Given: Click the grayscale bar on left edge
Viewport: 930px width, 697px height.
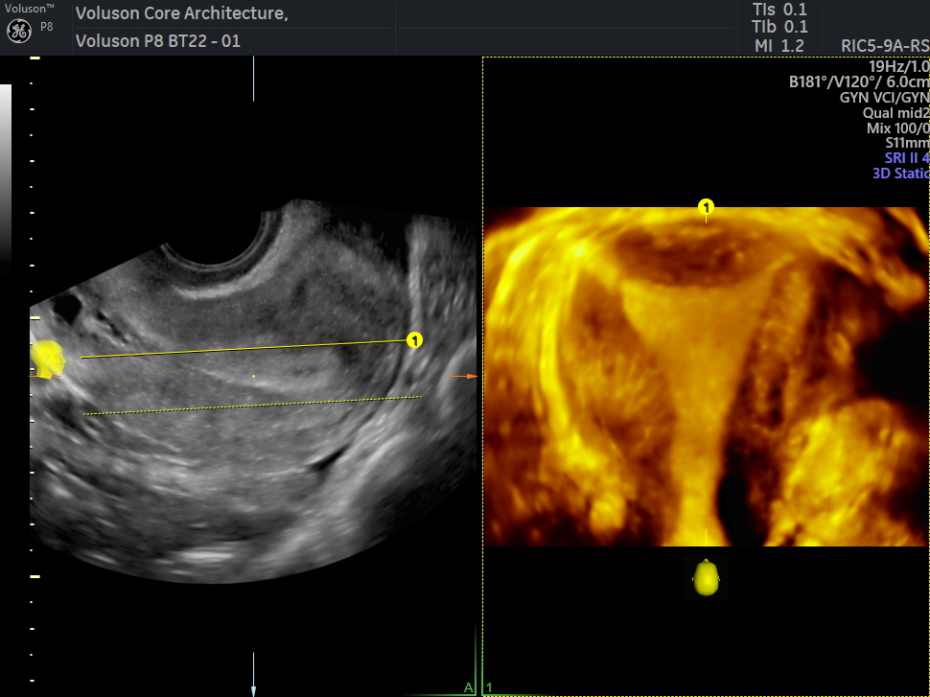Looking at the screenshot, I should [x=6, y=173].
